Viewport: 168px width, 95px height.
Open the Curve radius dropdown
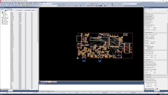coord(152,55)
